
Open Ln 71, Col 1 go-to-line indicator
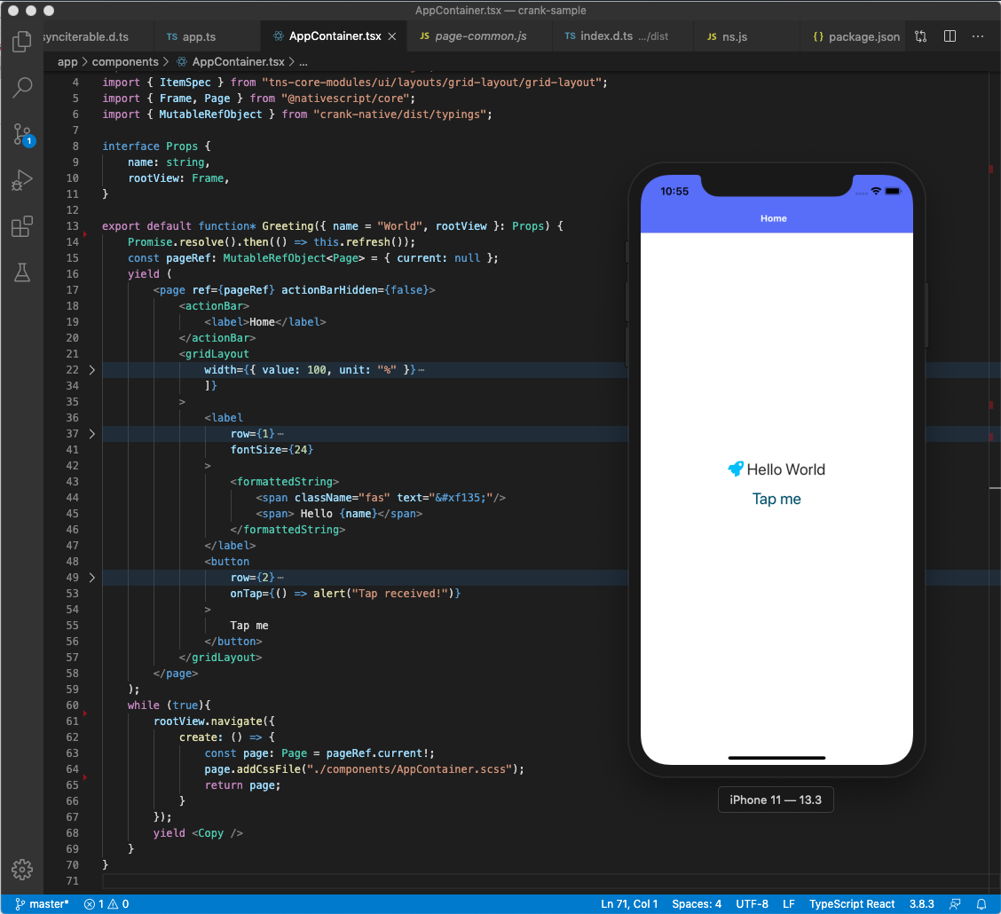(x=629, y=903)
